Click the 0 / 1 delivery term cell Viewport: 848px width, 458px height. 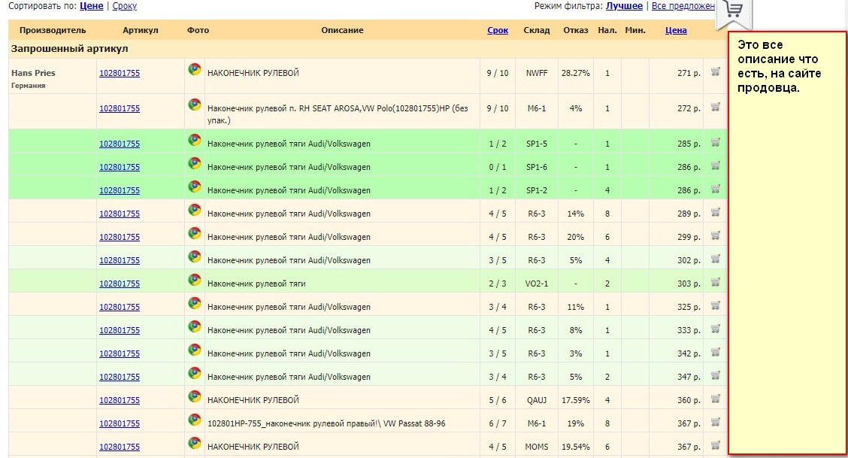498,167
